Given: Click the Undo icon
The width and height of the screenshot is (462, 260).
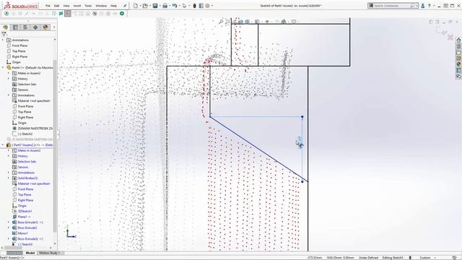Looking at the screenshot, I should [x=175, y=6].
